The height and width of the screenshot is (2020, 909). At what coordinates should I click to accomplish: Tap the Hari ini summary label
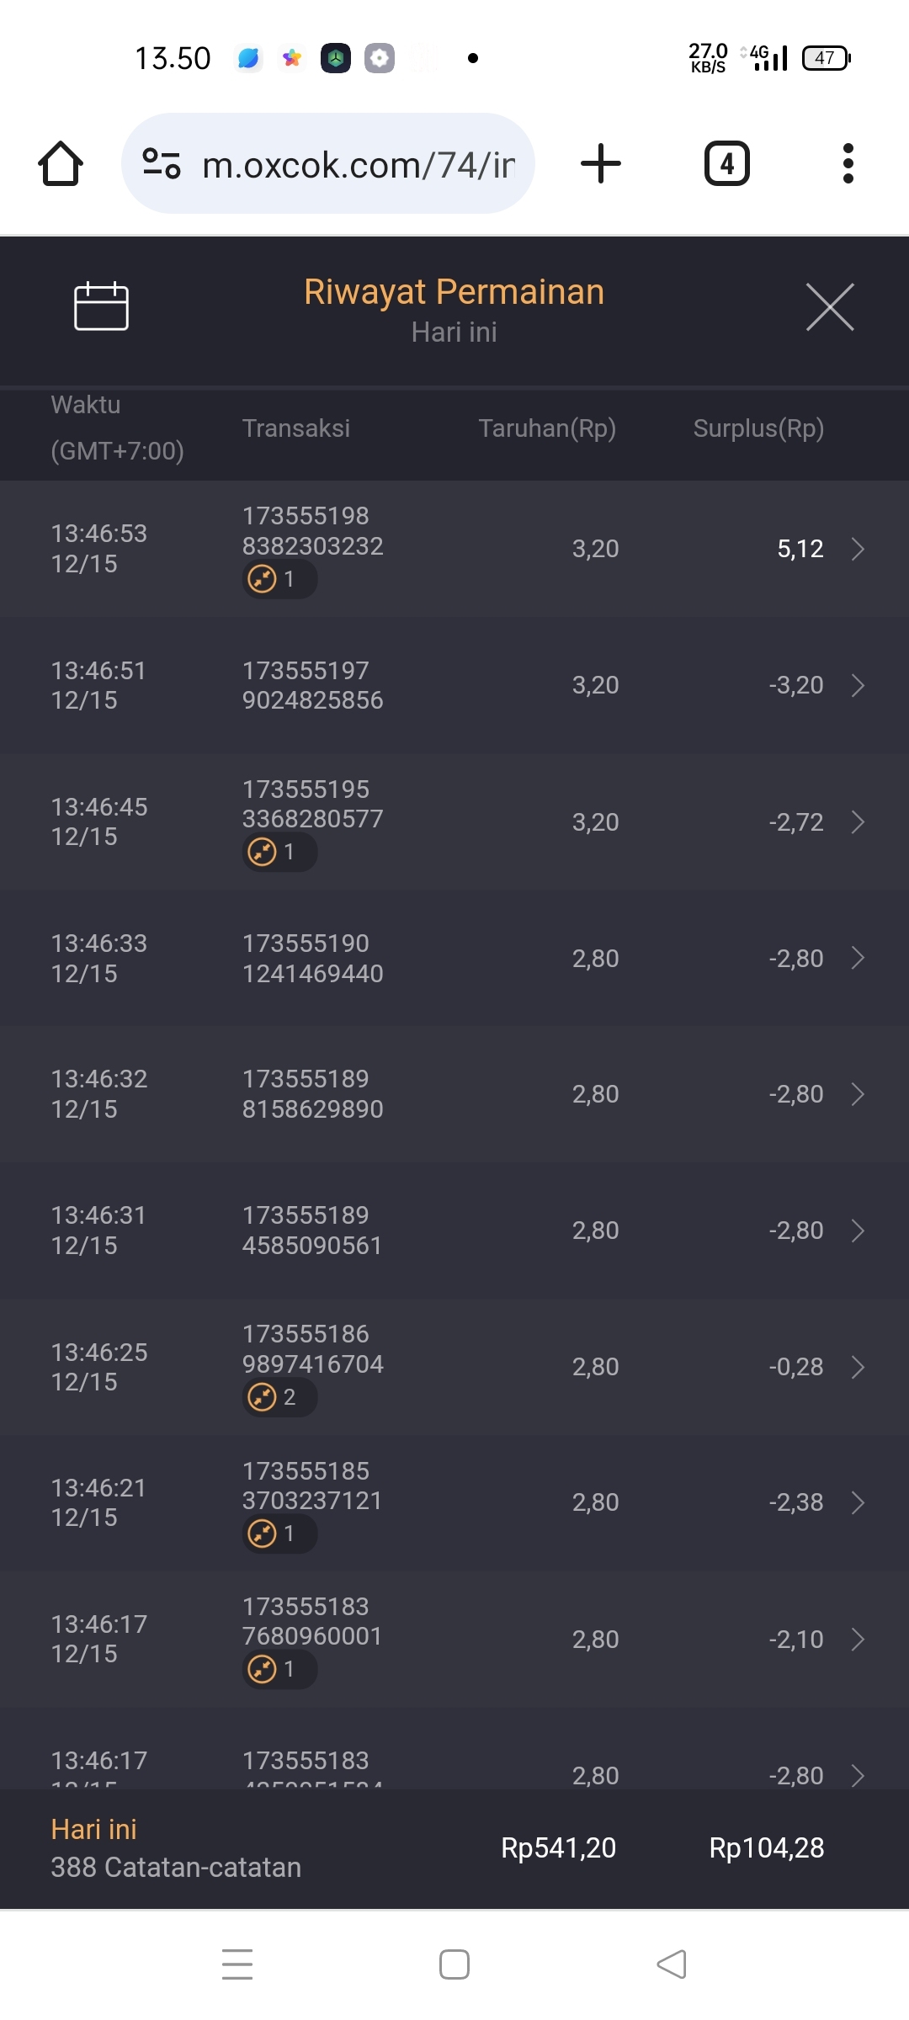point(93,1829)
